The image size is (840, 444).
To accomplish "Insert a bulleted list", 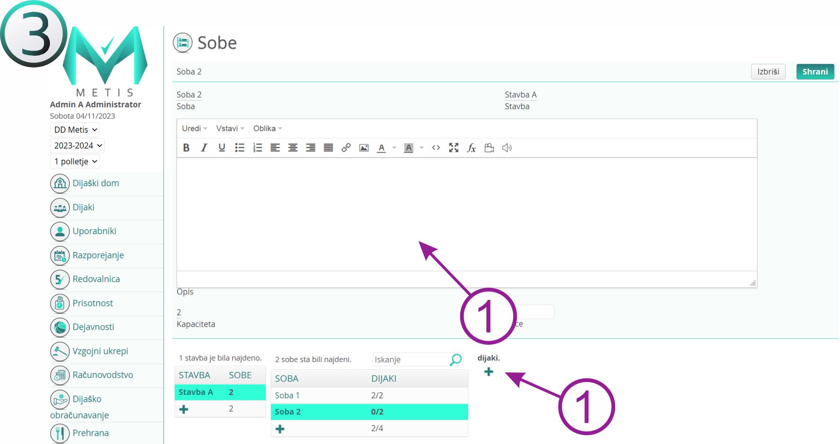I will click(x=239, y=148).
